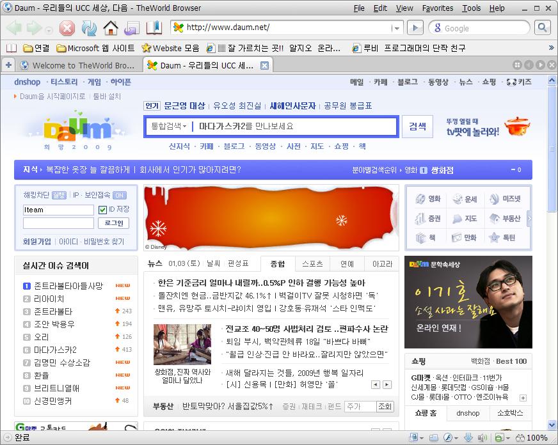Click the browser Back arrow button
558x445 pixels.
[14, 27]
